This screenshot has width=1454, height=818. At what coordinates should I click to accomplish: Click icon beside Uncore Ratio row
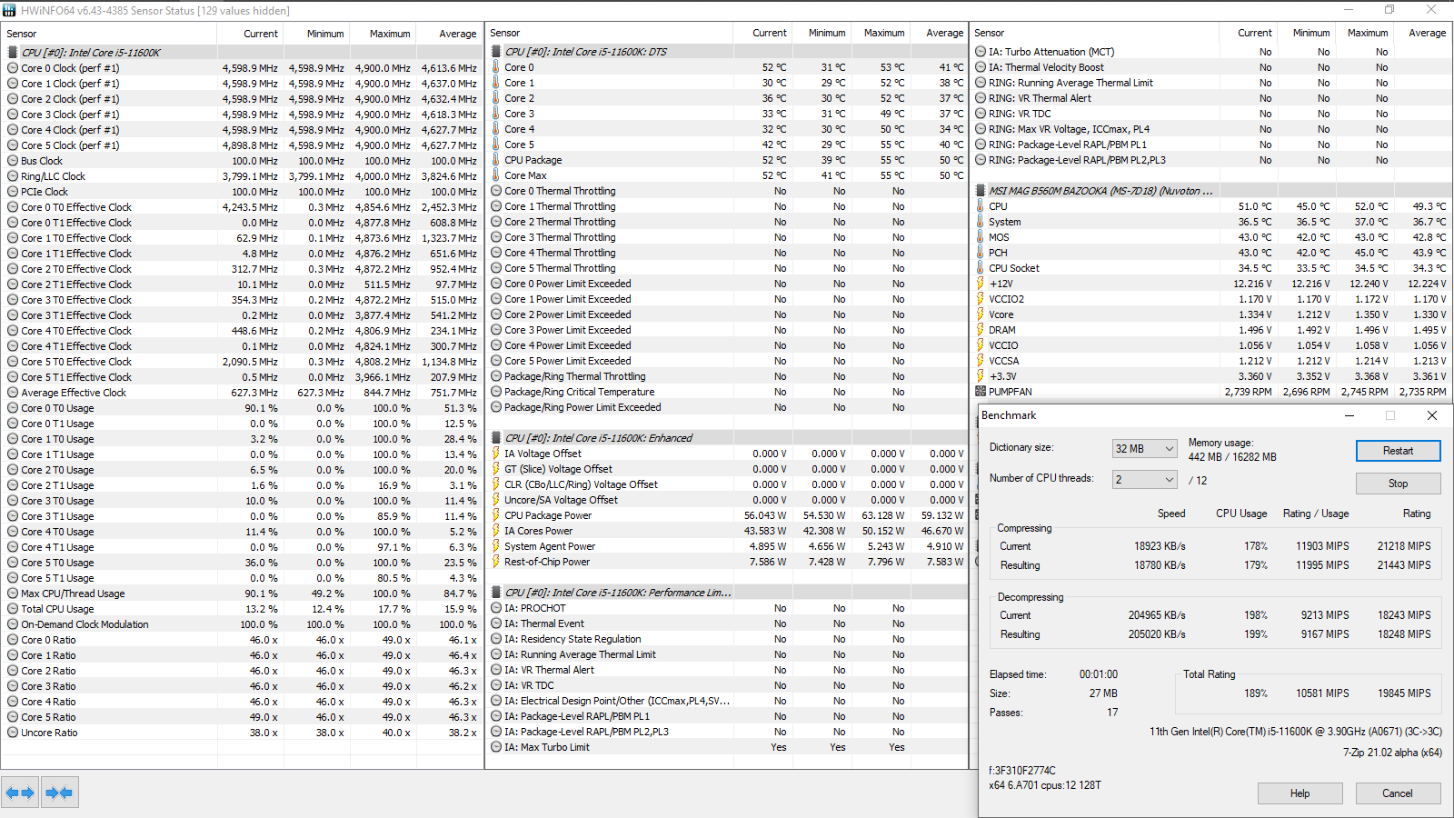point(13,733)
